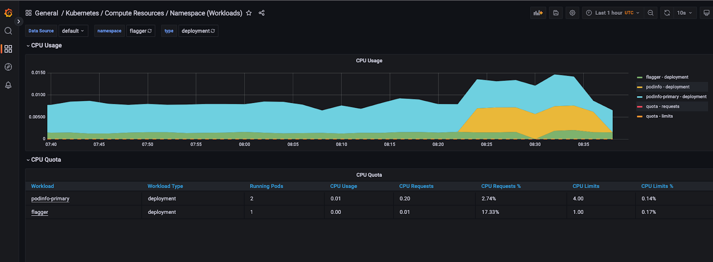The width and height of the screenshot is (713, 262).
Task: Toggle podinfo - deployment legend series
Action: pyautogui.click(x=668, y=87)
